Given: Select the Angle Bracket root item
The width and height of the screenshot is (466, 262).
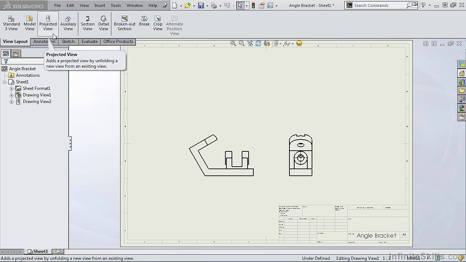Looking at the screenshot, I should [x=22, y=69].
